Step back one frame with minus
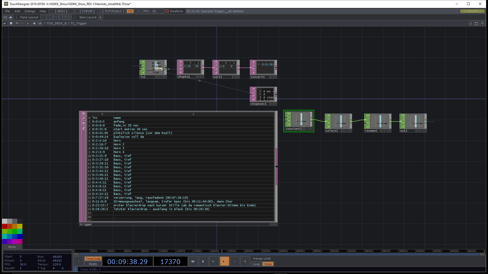Image resolution: width=488 pixels, height=274 pixels. point(235,261)
